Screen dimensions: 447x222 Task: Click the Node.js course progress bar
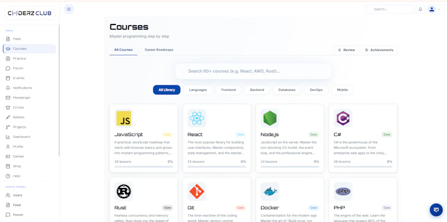(x=290, y=167)
